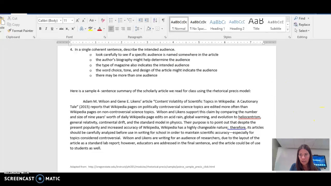Apply yellow text highlight color
Image resolution: width=331 pixels, height=186 pixels.
(90, 29)
